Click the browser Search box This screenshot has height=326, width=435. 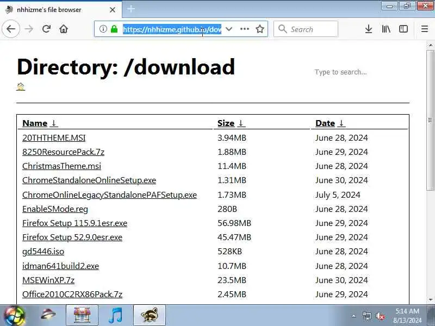coord(306,29)
